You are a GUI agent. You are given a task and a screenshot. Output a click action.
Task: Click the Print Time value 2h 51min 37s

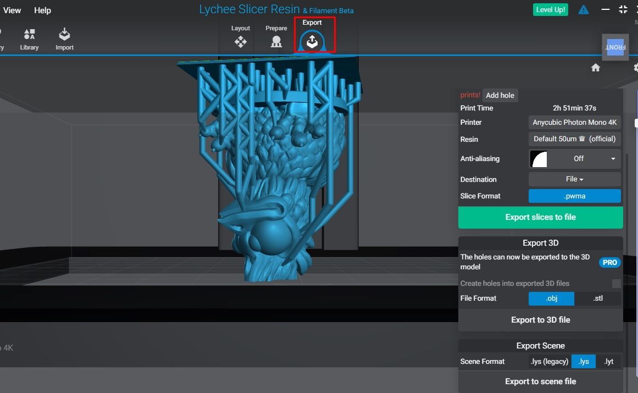[574, 108]
